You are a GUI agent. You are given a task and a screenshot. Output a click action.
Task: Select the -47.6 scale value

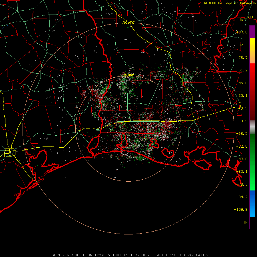pyautogui.click(x=242, y=159)
